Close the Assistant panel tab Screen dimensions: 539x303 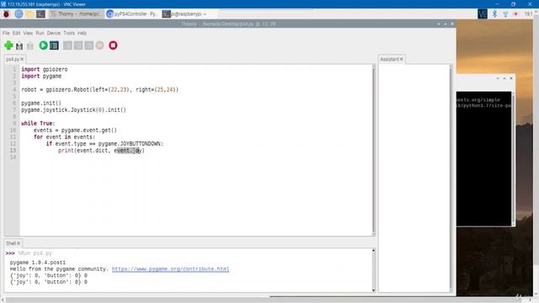pos(401,60)
